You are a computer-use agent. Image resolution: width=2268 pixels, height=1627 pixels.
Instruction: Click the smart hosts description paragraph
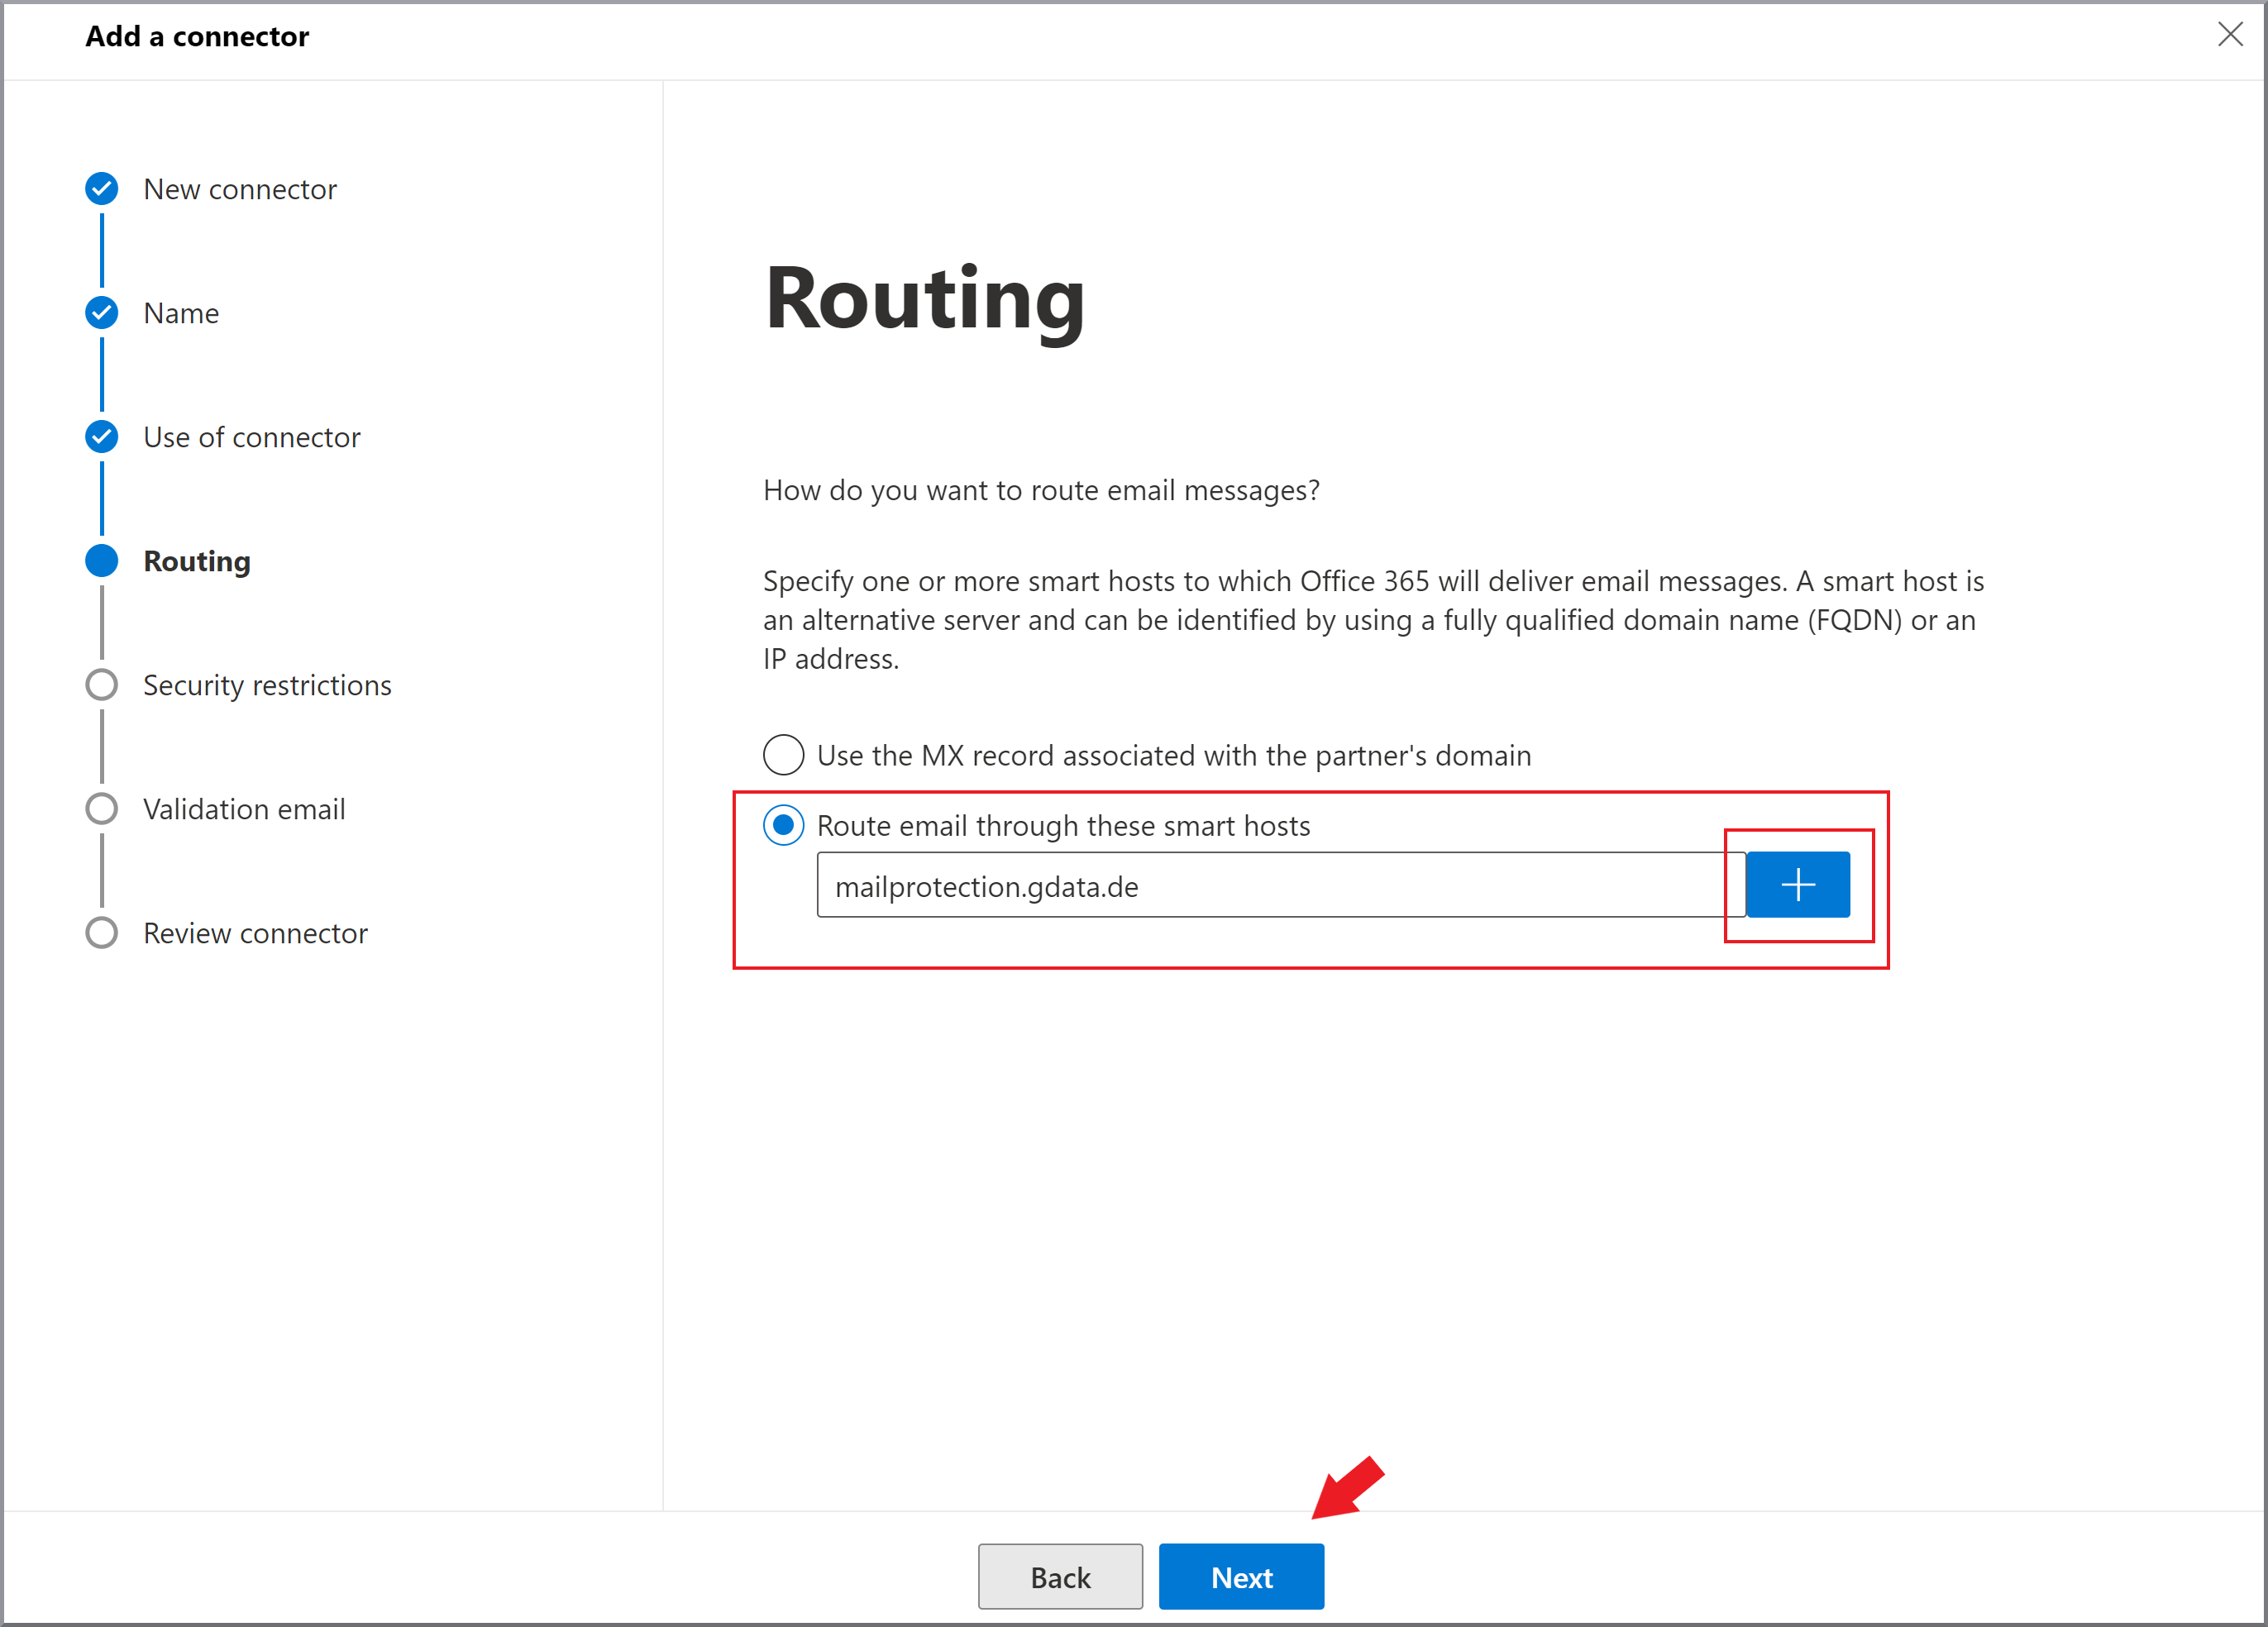pyautogui.click(x=1374, y=620)
